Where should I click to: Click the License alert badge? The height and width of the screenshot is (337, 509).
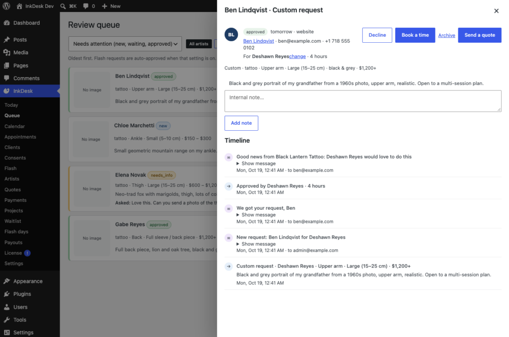[x=27, y=253]
